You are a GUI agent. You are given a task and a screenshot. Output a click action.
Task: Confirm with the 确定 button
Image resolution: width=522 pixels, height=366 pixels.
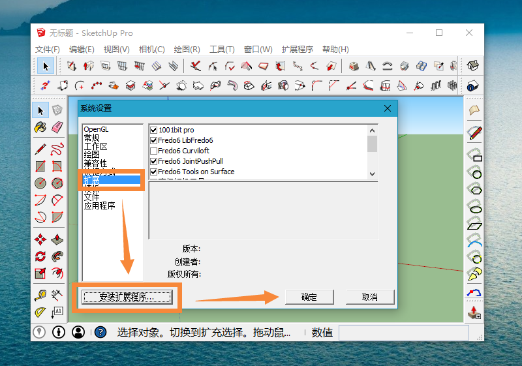click(x=309, y=297)
